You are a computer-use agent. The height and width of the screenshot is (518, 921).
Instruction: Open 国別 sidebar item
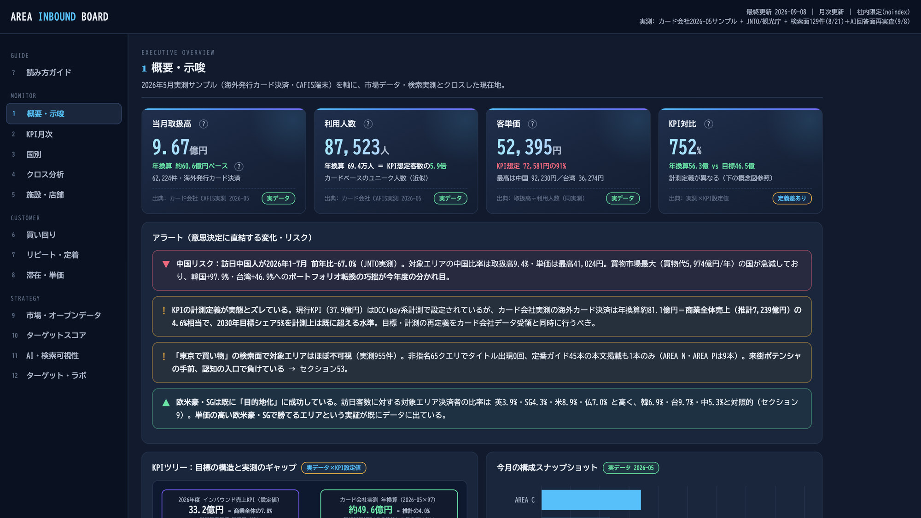point(64,154)
